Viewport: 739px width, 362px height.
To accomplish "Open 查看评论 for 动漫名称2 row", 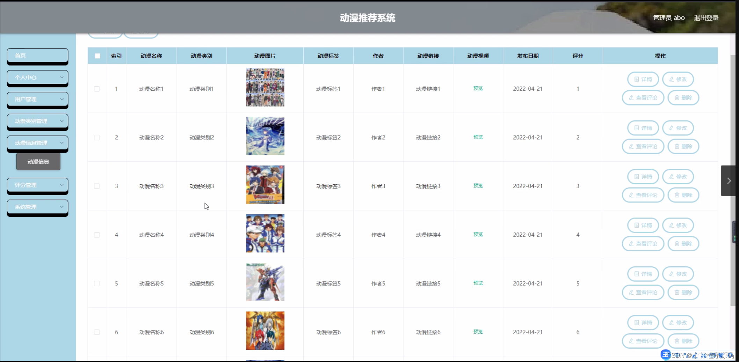I will (x=643, y=146).
